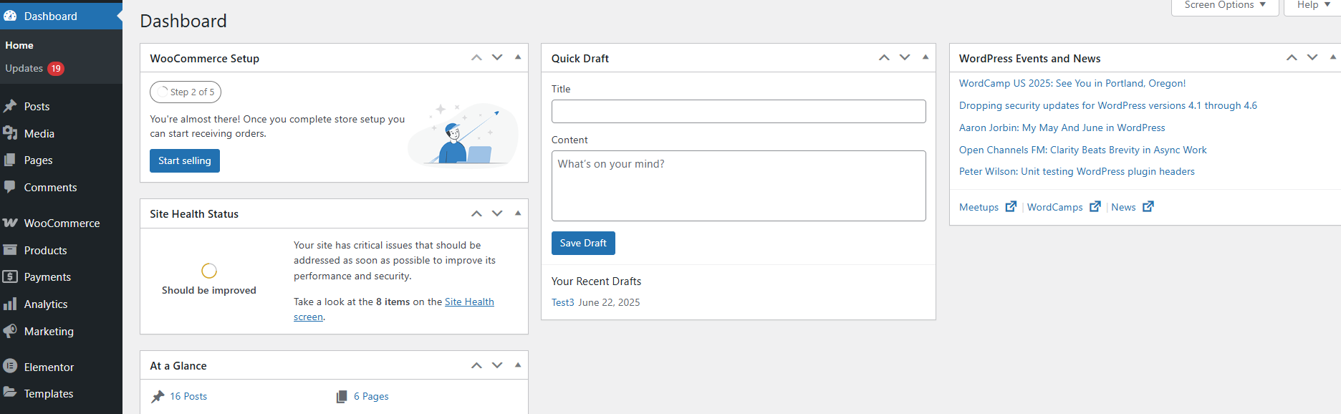
Task: Focus the Quick Draft Title field
Action: 739,111
